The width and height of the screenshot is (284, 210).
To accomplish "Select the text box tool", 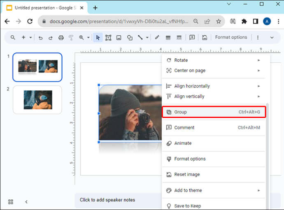I will pyautogui.click(x=108, y=38).
